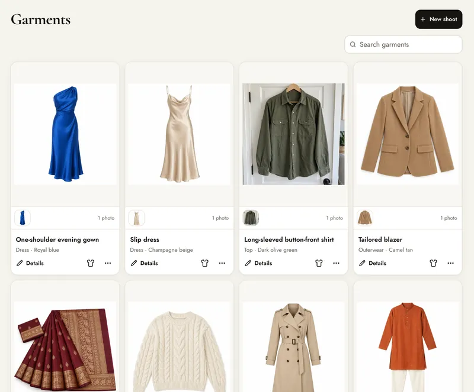Screen dimensions: 474x392
Task: Open Details for One-shoulder evening gown
Action: tap(30, 263)
